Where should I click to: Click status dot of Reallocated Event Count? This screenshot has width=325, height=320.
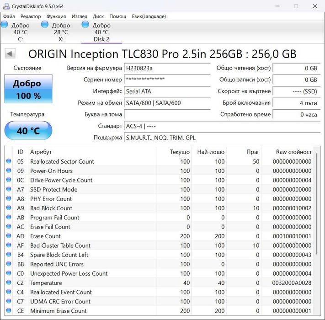(x=9, y=292)
